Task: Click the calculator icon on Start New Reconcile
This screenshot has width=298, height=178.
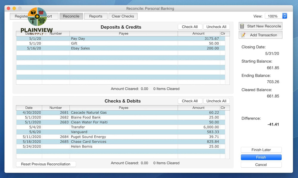Action: coord(242,26)
